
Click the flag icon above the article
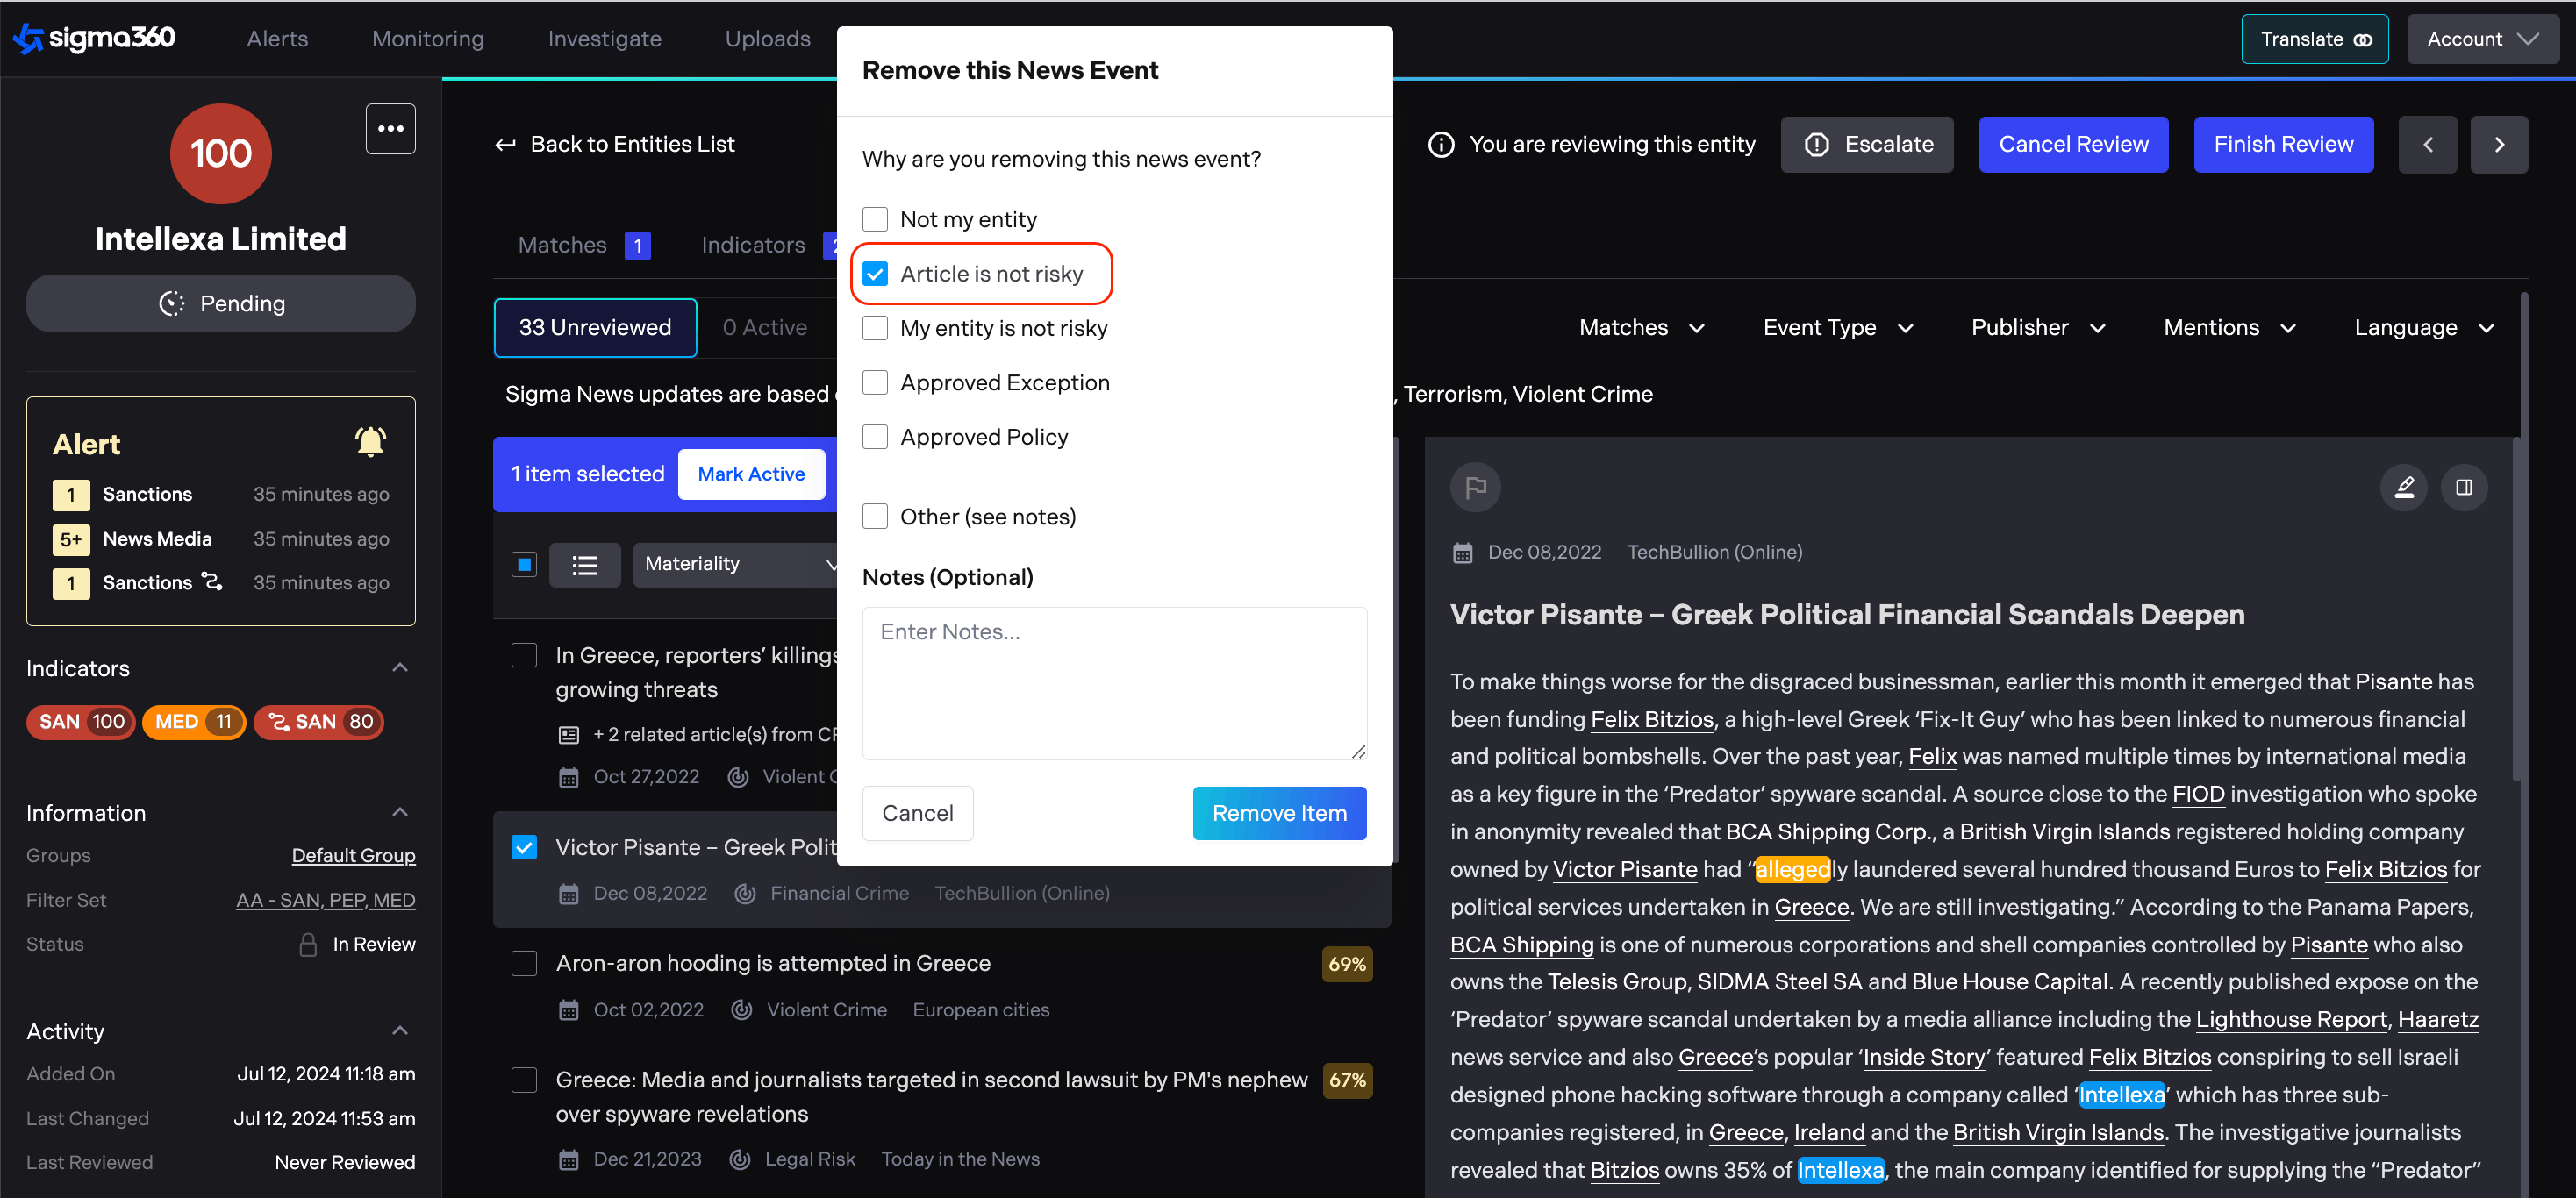coord(1475,488)
